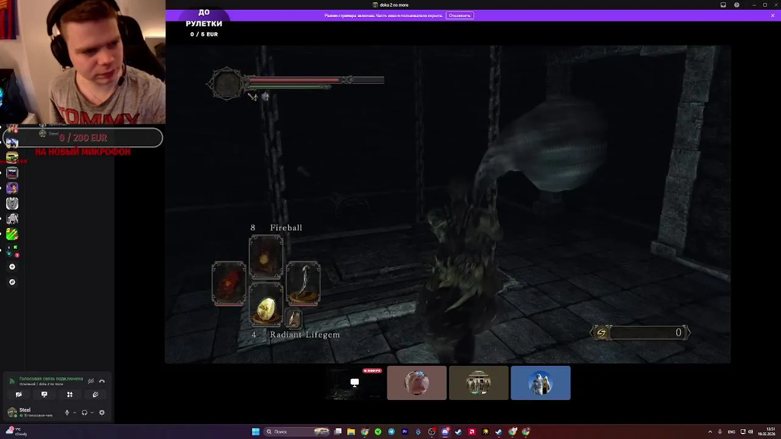Click the taskbar Поиск search field
The height and width of the screenshot is (439, 781).
[x=297, y=432]
